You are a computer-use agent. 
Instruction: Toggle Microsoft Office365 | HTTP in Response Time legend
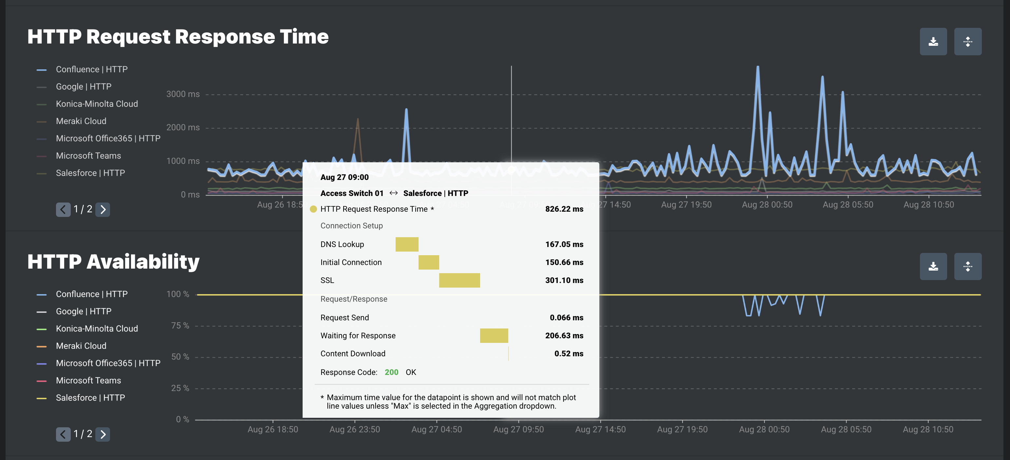coord(98,138)
